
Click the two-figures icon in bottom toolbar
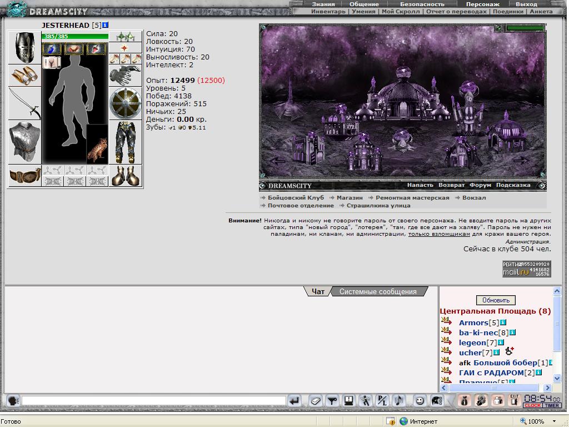(497, 400)
